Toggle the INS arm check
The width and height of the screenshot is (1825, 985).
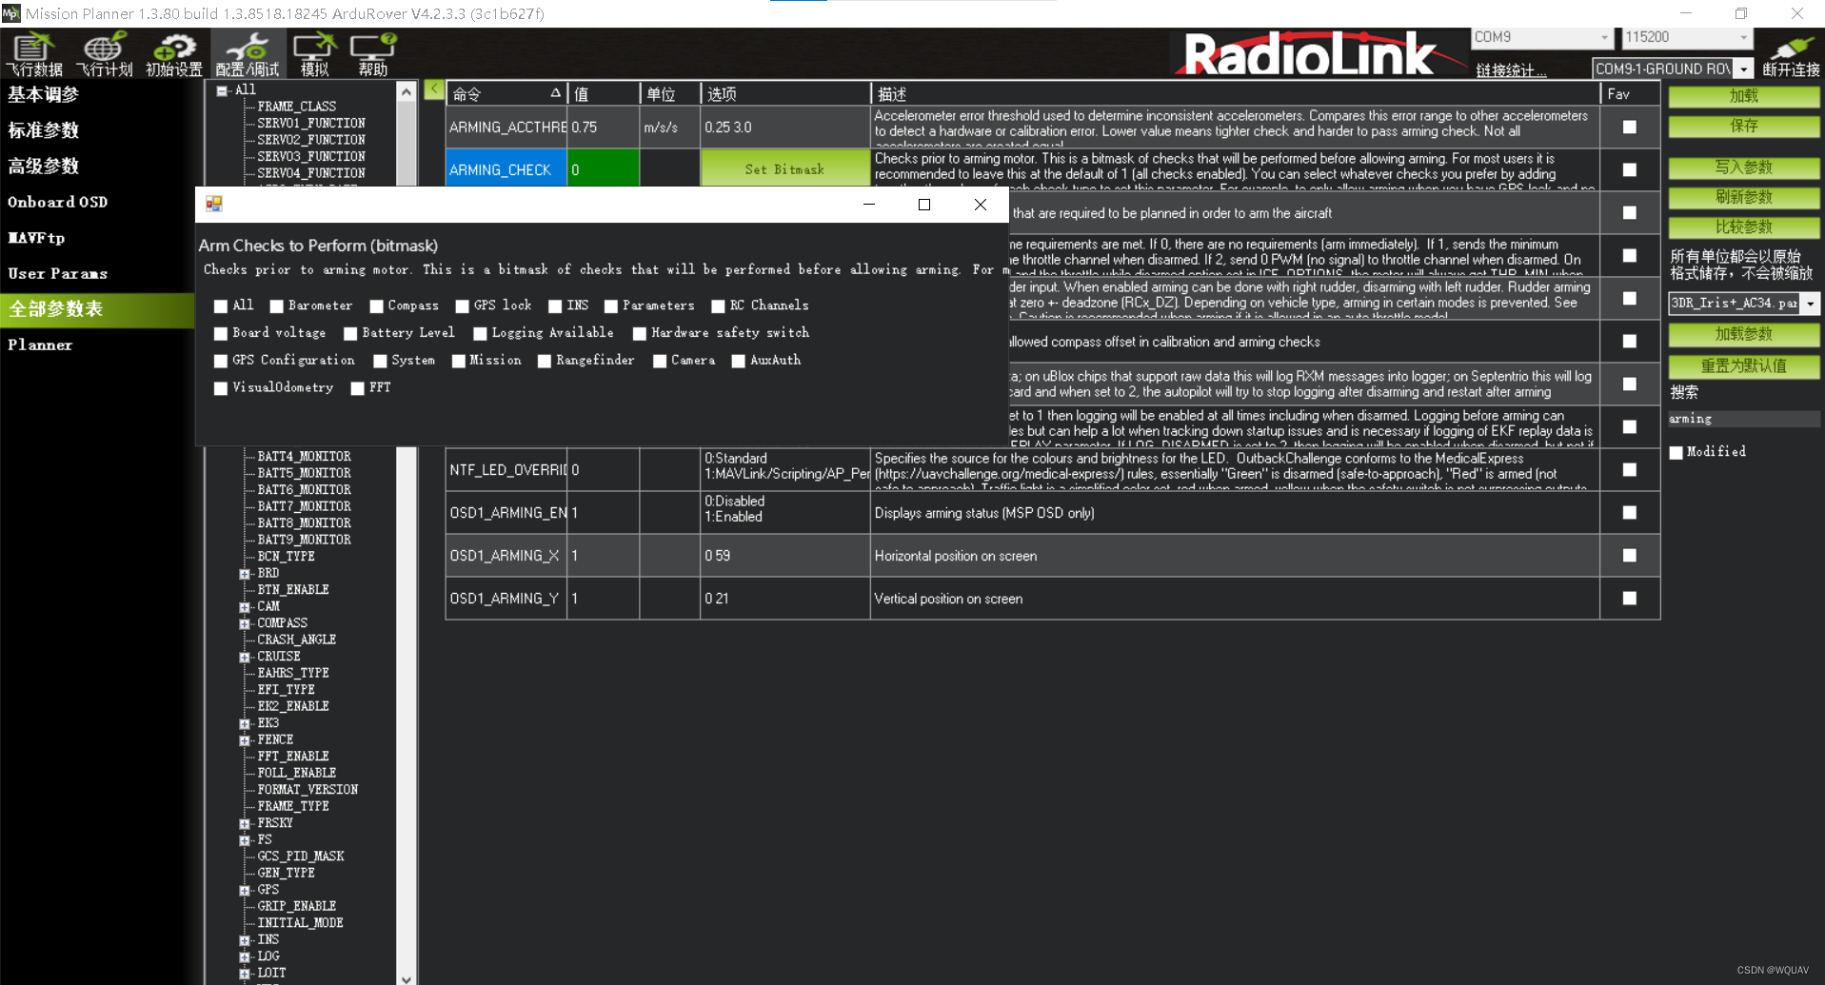click(556, 306)
